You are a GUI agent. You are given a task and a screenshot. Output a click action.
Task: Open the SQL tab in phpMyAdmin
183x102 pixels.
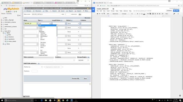[x=46, y=11]
